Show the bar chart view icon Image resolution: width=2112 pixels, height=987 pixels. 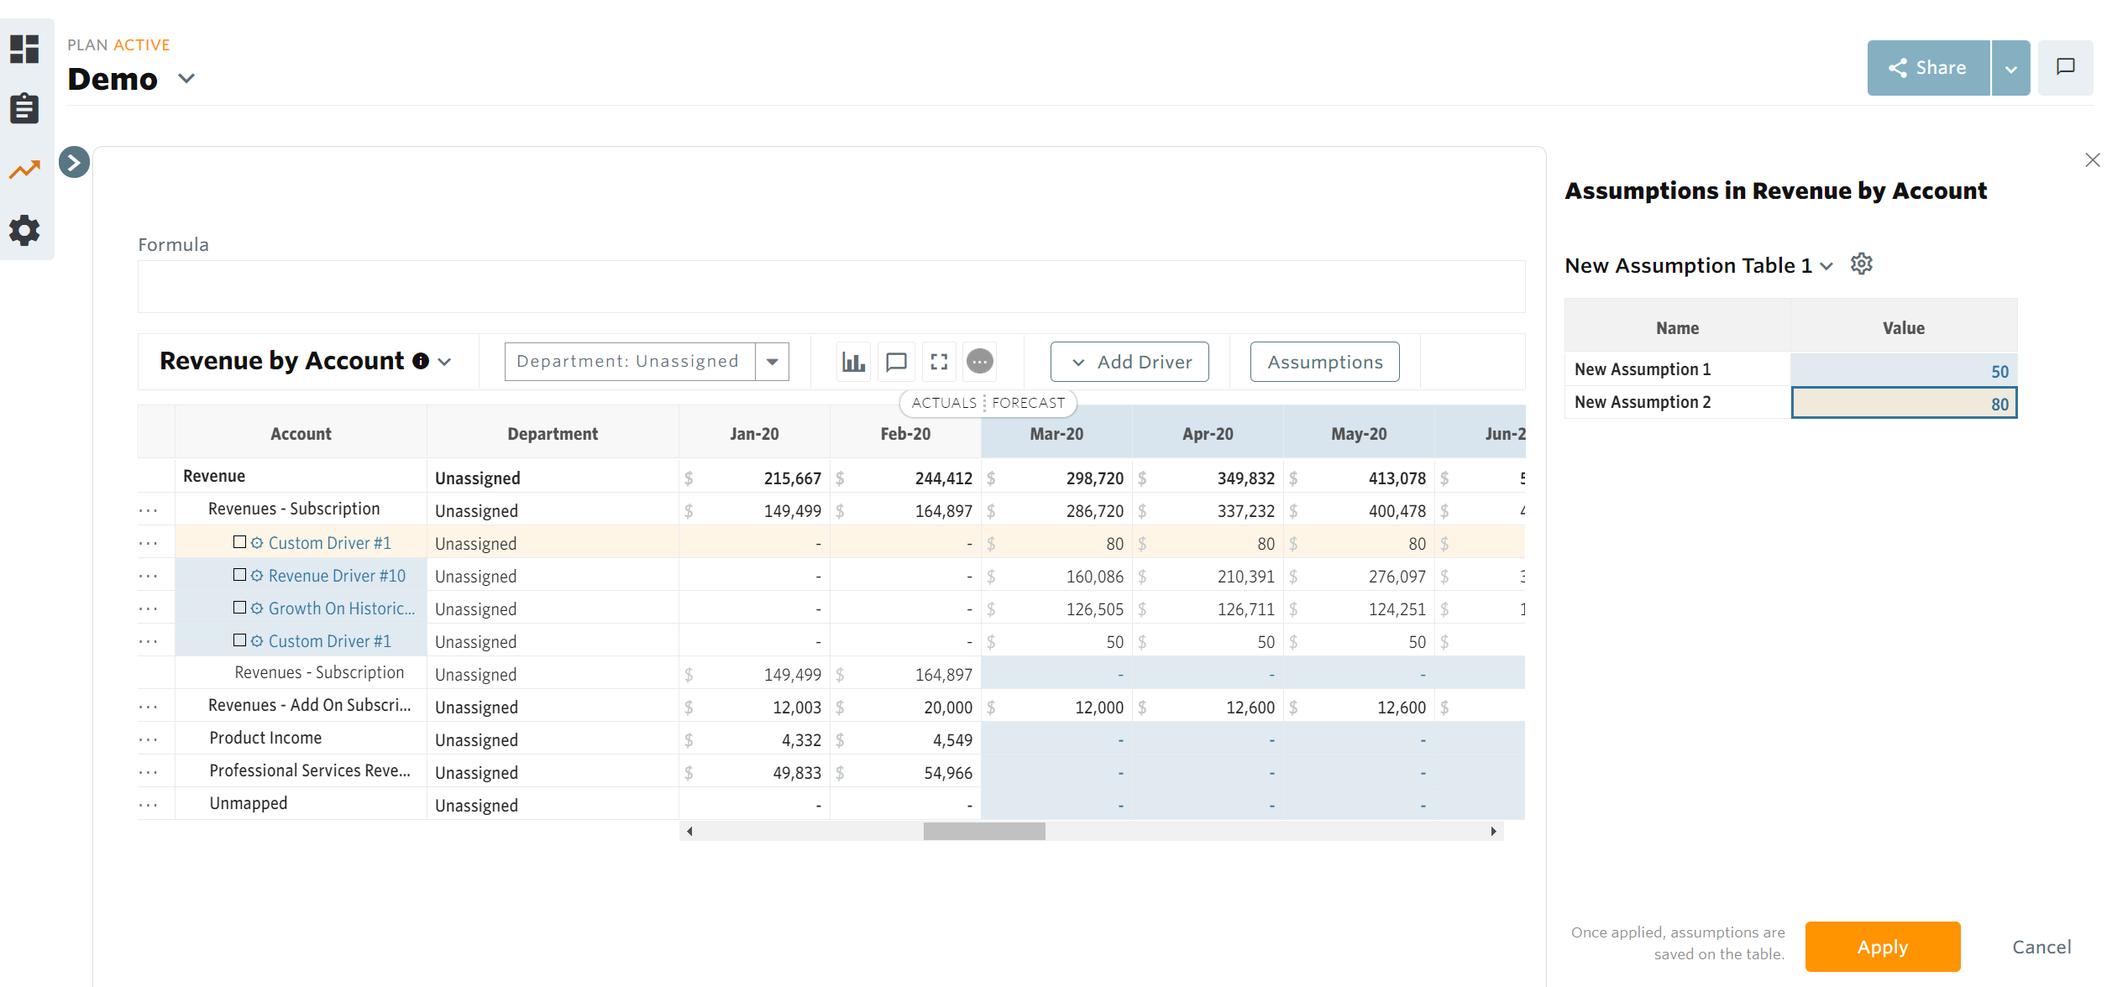tap(853, 362)
